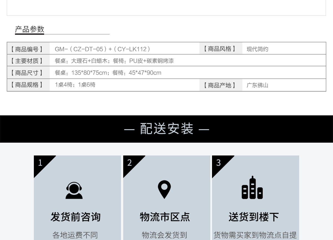This screenshot has width=333, height=240.
Task: Click the 广东佛山 origin value
Action: click(x=258, y=85)
